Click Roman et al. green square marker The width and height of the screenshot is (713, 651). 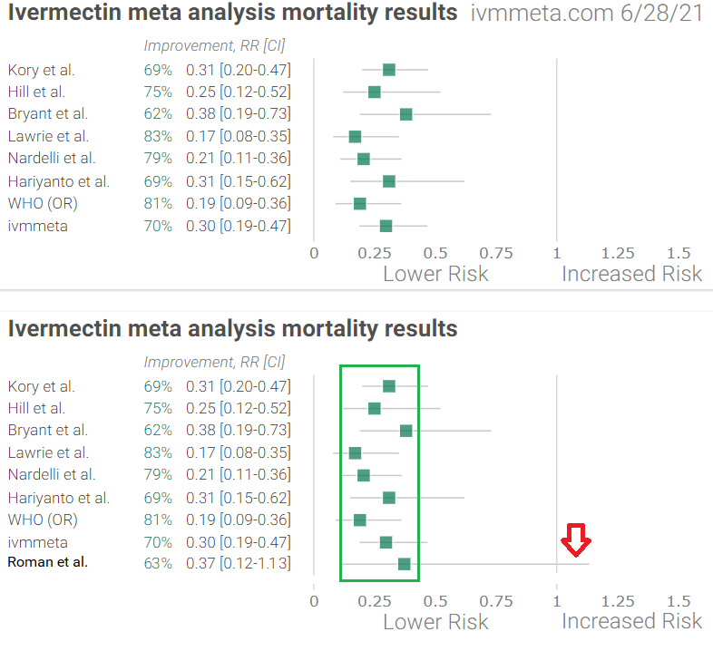point(405,564)
